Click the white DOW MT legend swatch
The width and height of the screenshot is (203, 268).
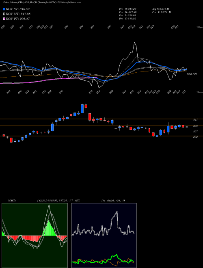coord(4,14)
